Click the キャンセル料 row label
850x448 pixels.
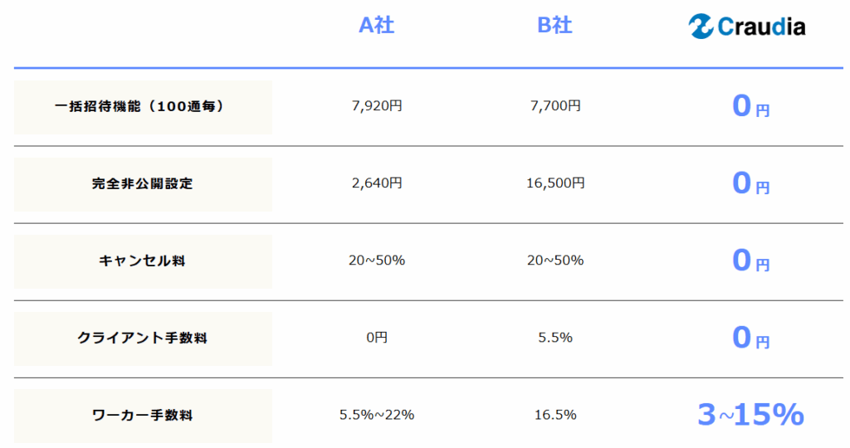(143, 261)
